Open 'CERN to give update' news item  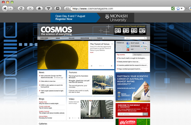pos(52,86)
